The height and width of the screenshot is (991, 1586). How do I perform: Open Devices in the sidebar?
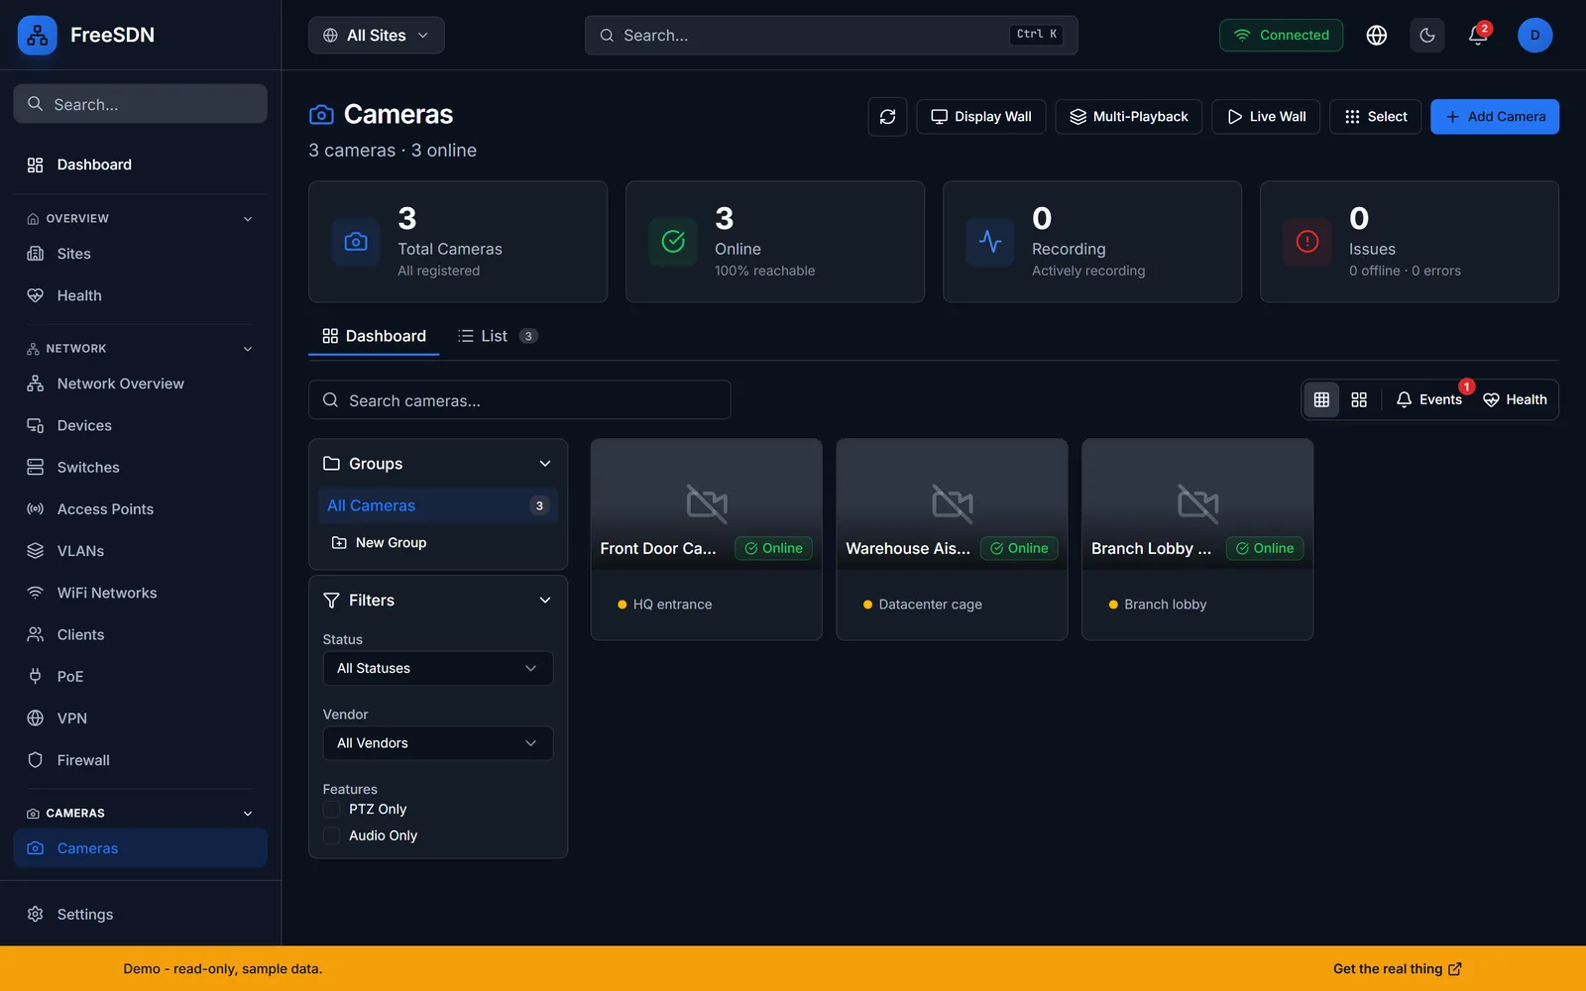coord(140,425)
